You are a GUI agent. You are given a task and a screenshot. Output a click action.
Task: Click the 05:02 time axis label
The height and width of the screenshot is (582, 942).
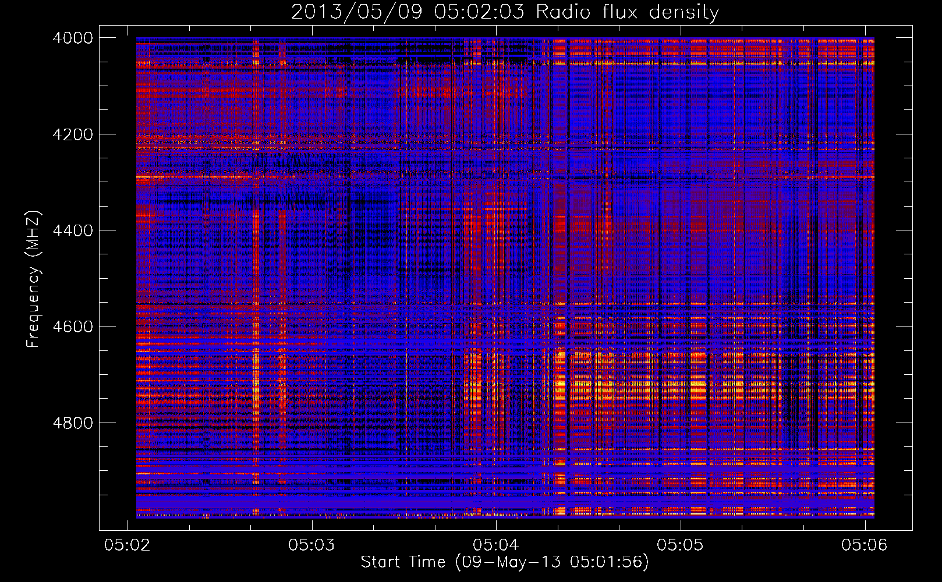point(127,545)
